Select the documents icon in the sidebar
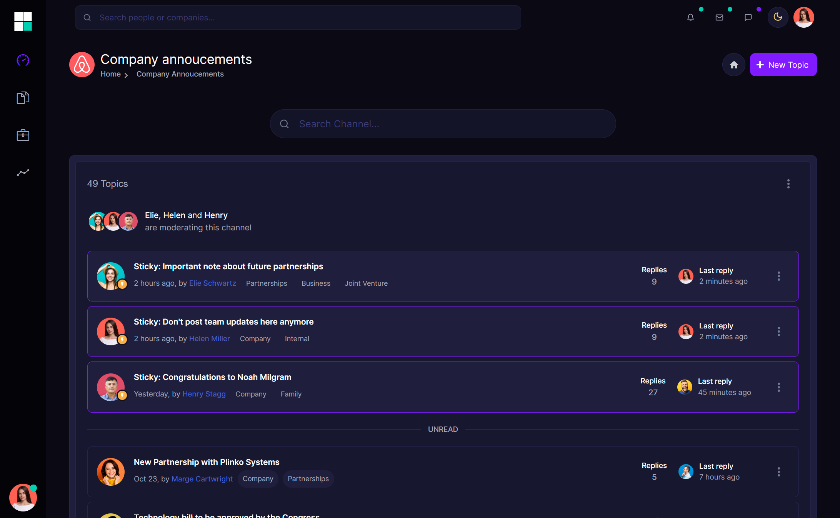 pos(23,98)
